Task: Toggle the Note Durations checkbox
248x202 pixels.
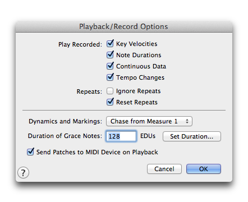Action: tap(110, 55)
